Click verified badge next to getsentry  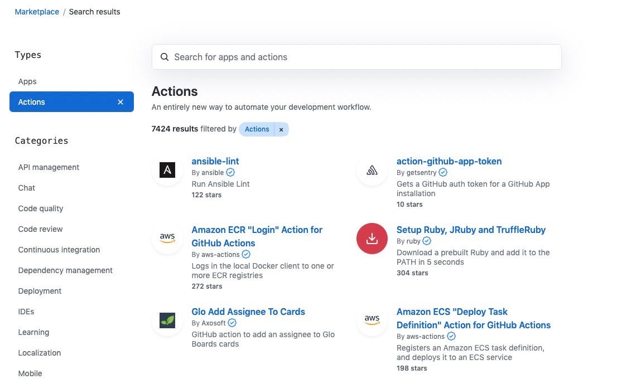pos(443,172)
